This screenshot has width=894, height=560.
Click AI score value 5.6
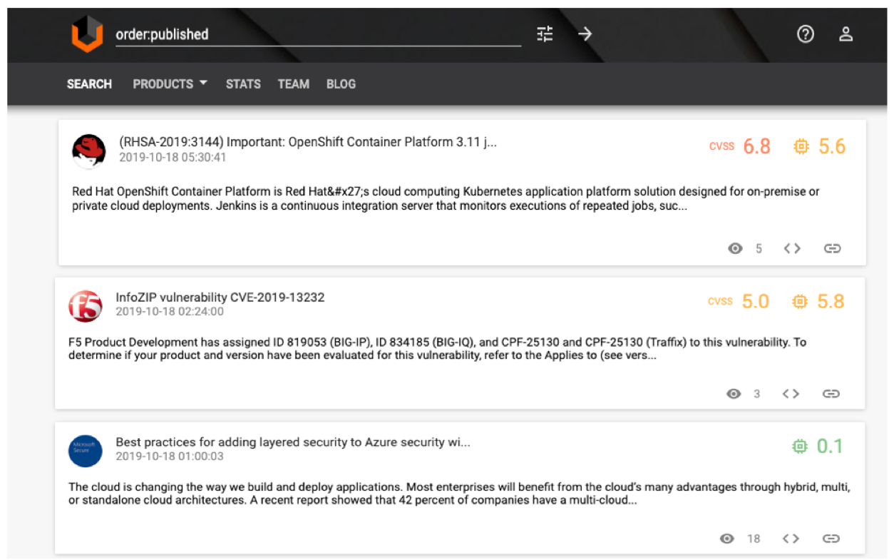coord(832,147)
